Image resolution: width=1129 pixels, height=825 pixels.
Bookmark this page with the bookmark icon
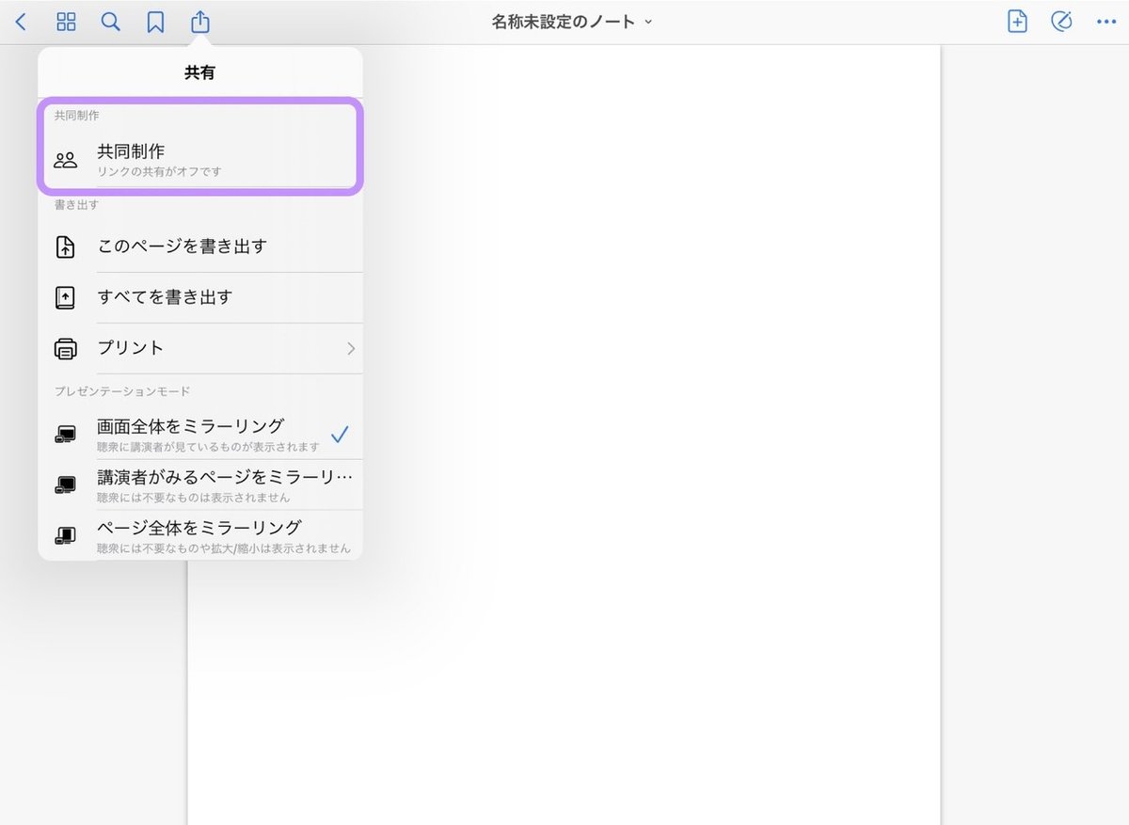click(155, 22)
